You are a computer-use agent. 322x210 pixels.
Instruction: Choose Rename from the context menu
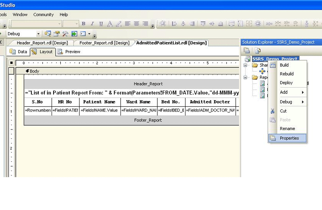pos(287,129)
